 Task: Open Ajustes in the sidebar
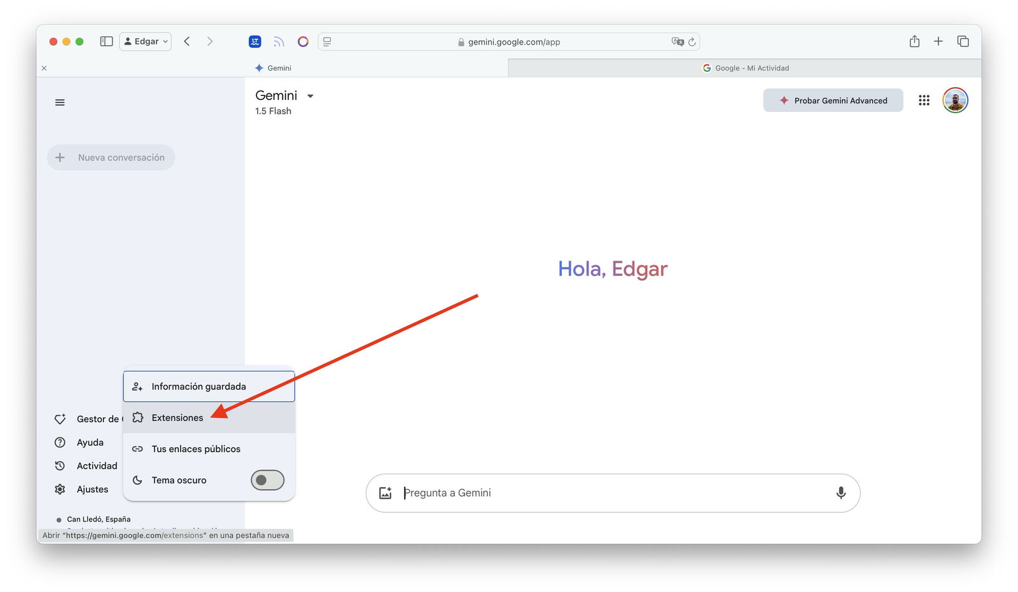click(x=81, y=490)
